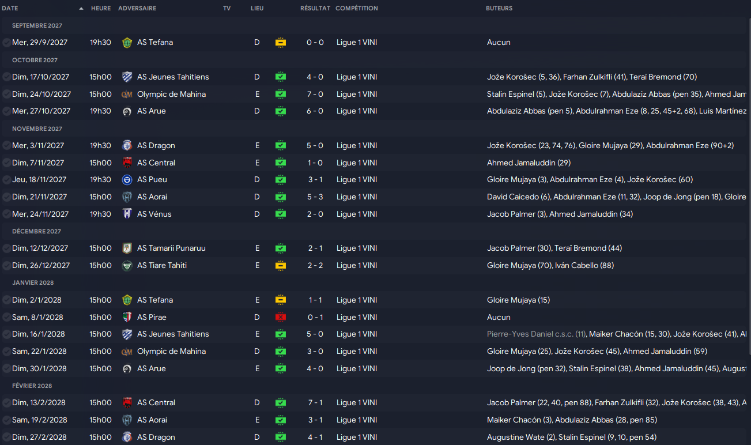
Task: Click scorers Jacob Palmer (30), Teraï Bremond (44)
Action: [x=554, y=248]
